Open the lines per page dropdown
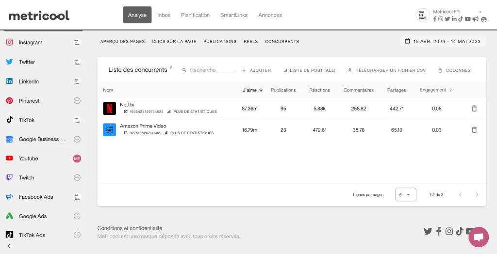The width and height of the screenshot is (497, 254). pos(405,194)
